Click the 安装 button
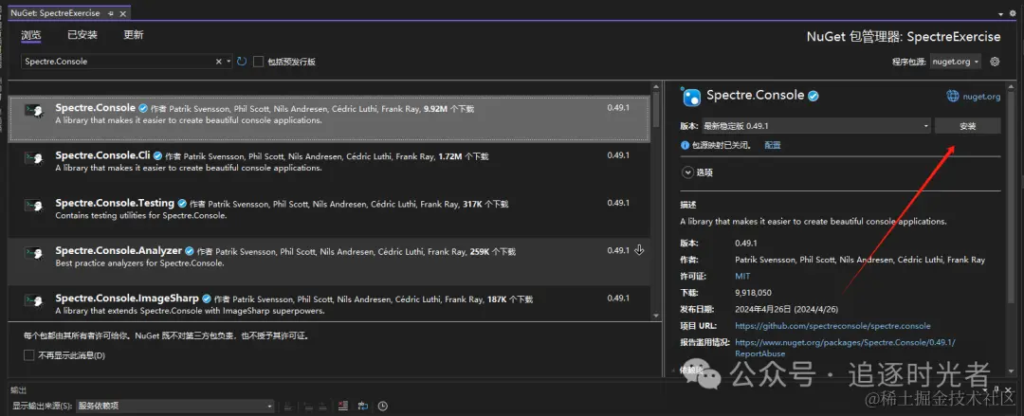This screenshot has width=1024, height=416. tap(967, 126)
